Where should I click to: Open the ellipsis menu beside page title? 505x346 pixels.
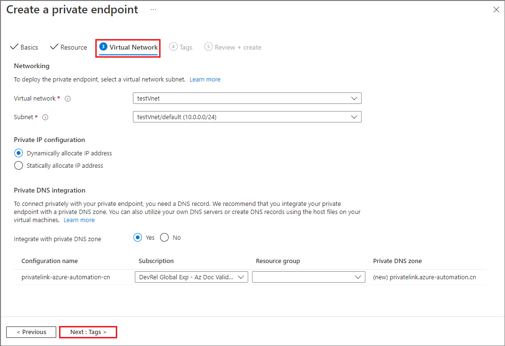click(153, 10)
